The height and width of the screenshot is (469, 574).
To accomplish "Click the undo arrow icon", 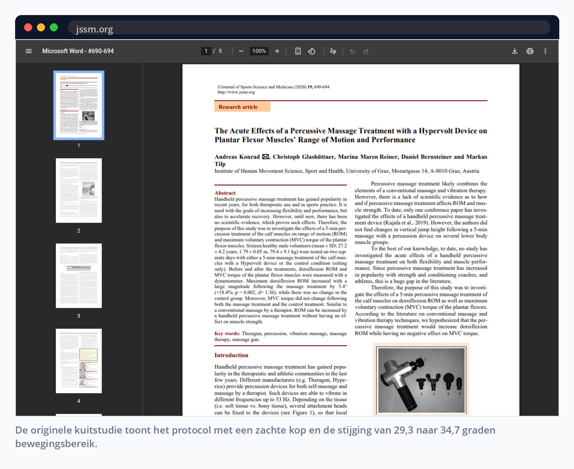I will (352, 51).
